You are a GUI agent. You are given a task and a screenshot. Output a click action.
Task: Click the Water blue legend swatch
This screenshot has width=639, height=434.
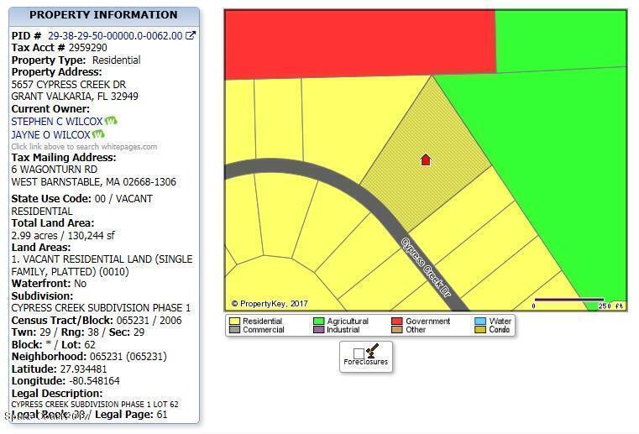click(479, 321)
